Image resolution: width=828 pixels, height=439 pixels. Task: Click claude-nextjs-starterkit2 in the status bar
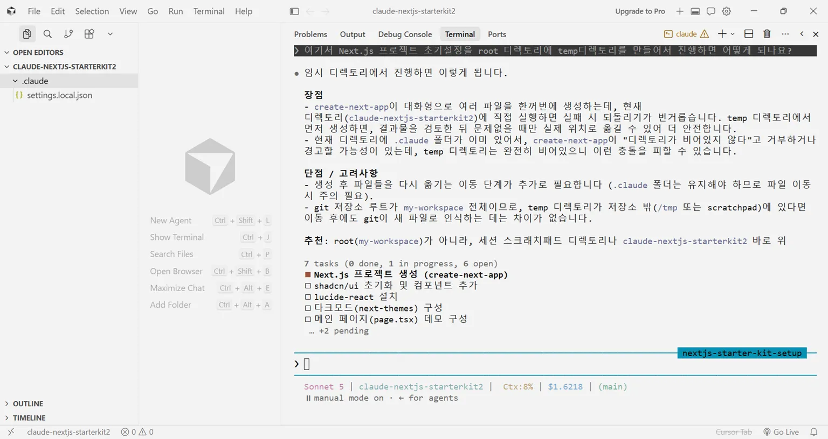click(x=68, y=432)
